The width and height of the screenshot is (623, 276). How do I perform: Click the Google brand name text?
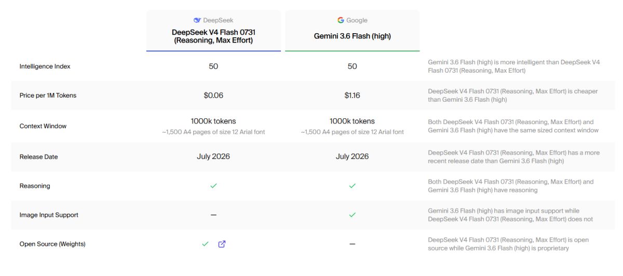click(357, 20)
